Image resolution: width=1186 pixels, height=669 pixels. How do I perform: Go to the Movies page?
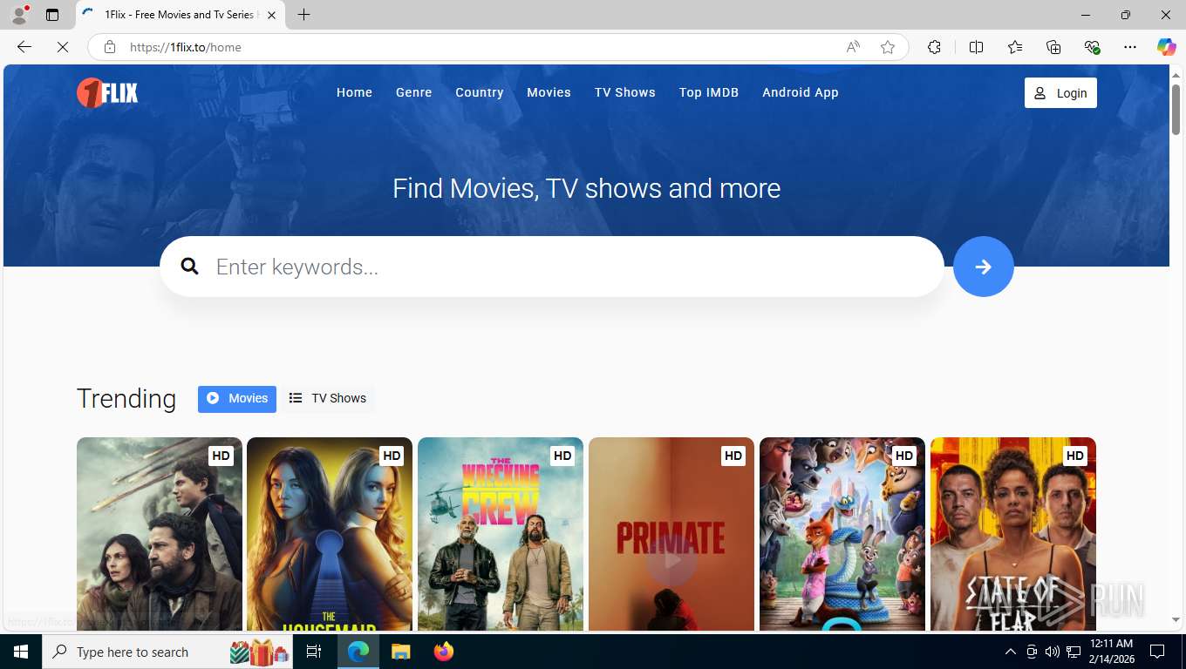[549, 92]
